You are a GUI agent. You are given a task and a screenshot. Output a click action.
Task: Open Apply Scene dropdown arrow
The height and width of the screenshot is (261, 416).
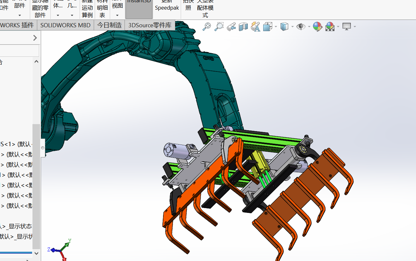tap(338, 27)
